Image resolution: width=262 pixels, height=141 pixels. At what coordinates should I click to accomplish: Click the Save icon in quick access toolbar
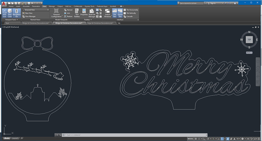coord(16,3)
